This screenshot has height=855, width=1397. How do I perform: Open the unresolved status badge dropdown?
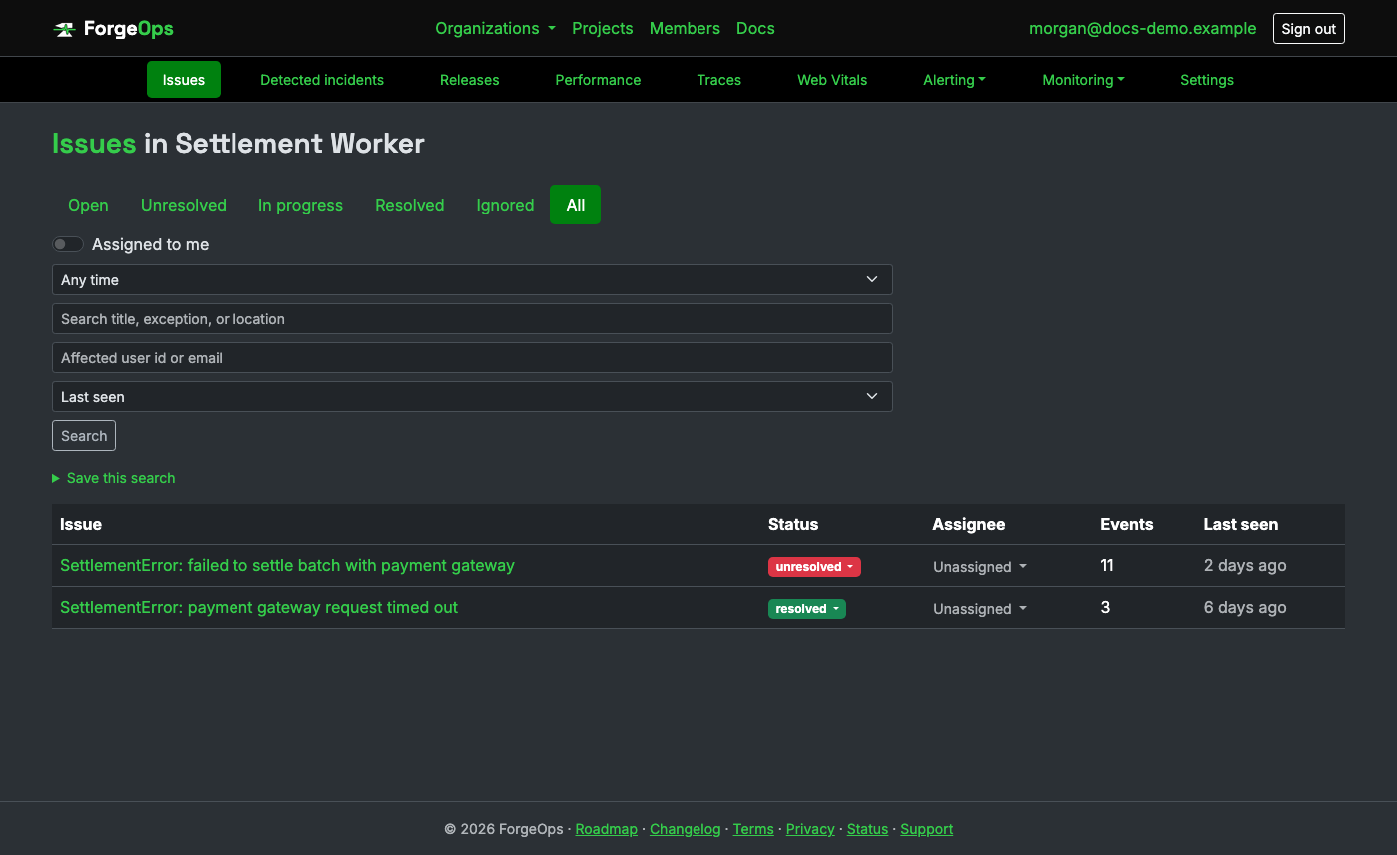pos(814,567)
